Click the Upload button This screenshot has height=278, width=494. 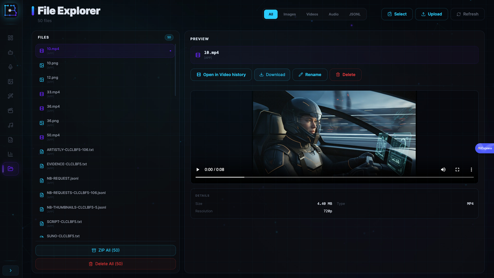[x=431, y=14]
